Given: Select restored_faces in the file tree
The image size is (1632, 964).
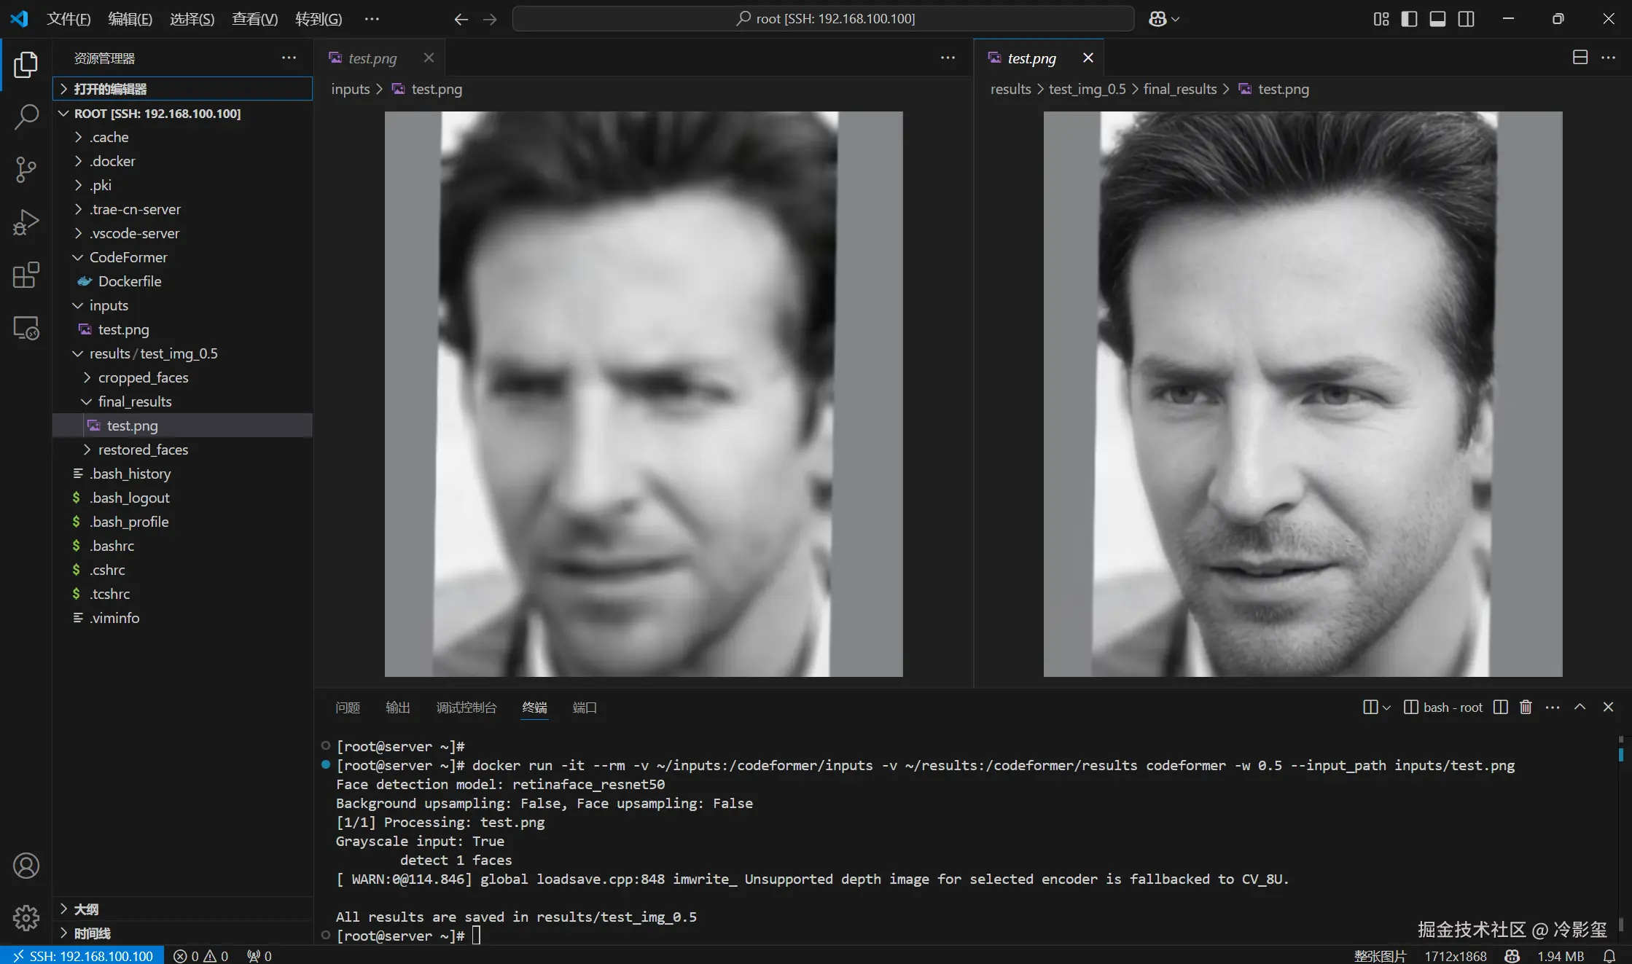Looking at the screenshot, I should click(x=143, y=450).
